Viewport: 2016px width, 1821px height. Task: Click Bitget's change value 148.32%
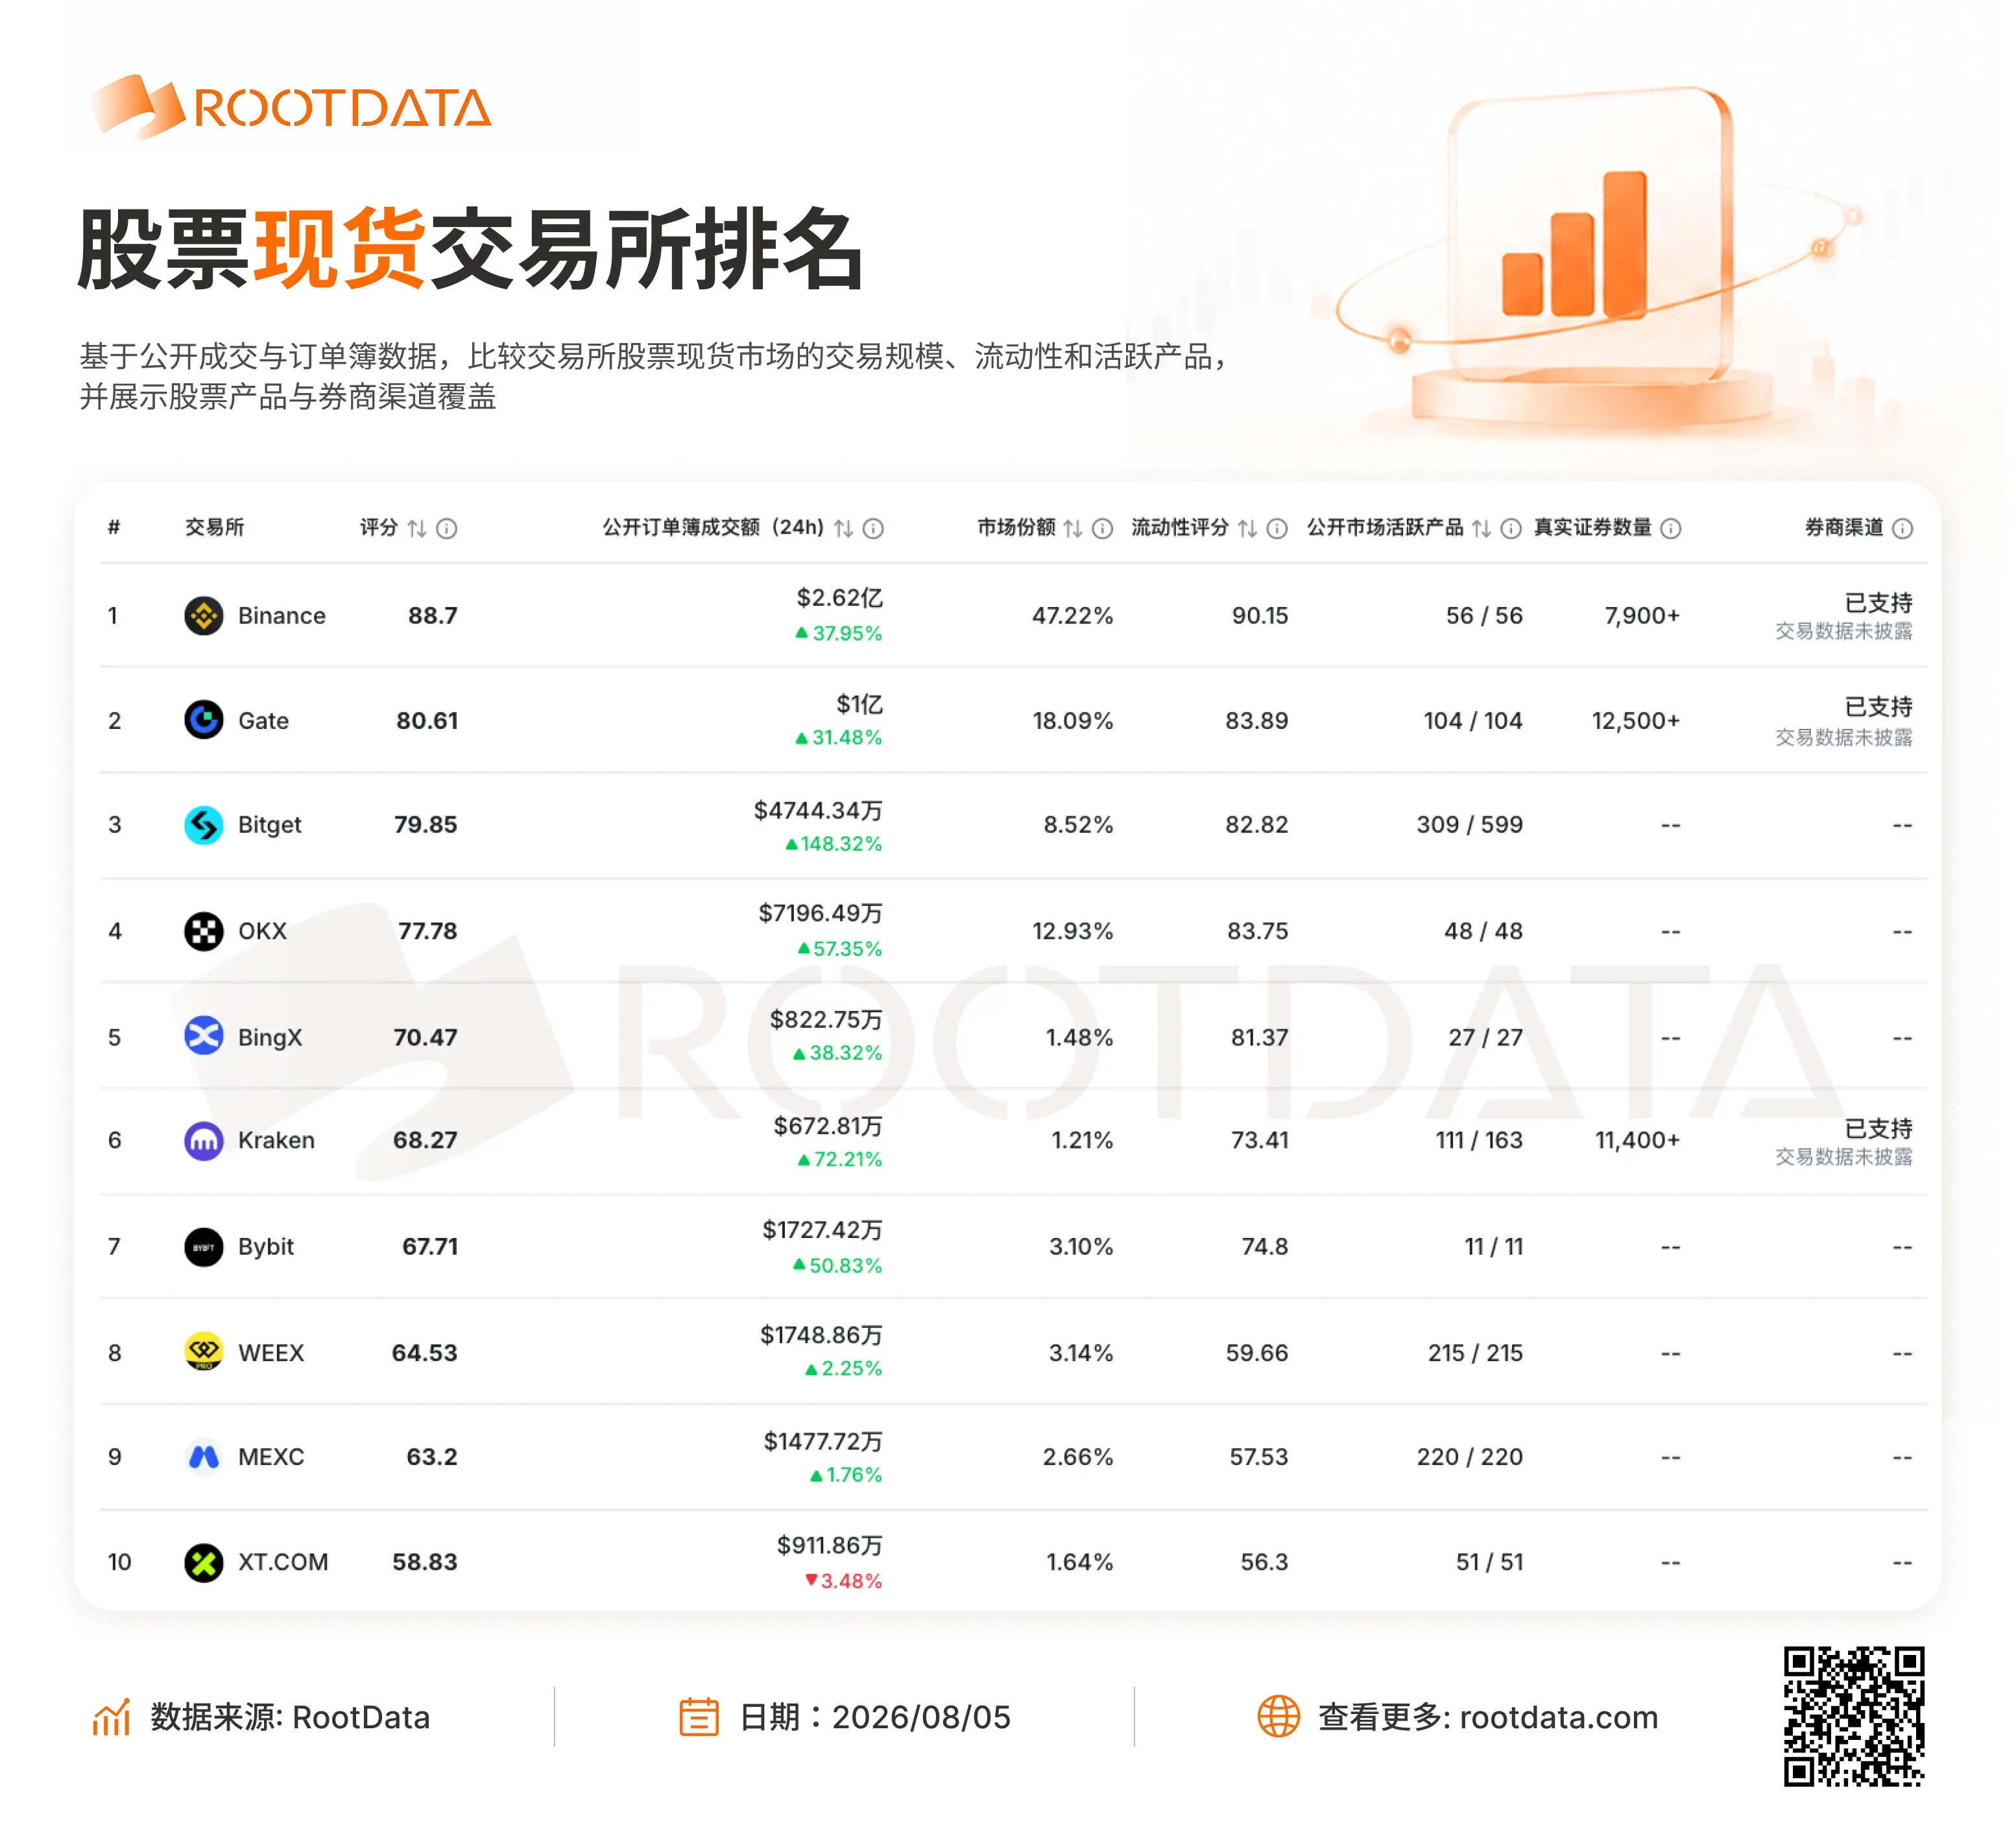pos(841,843)
